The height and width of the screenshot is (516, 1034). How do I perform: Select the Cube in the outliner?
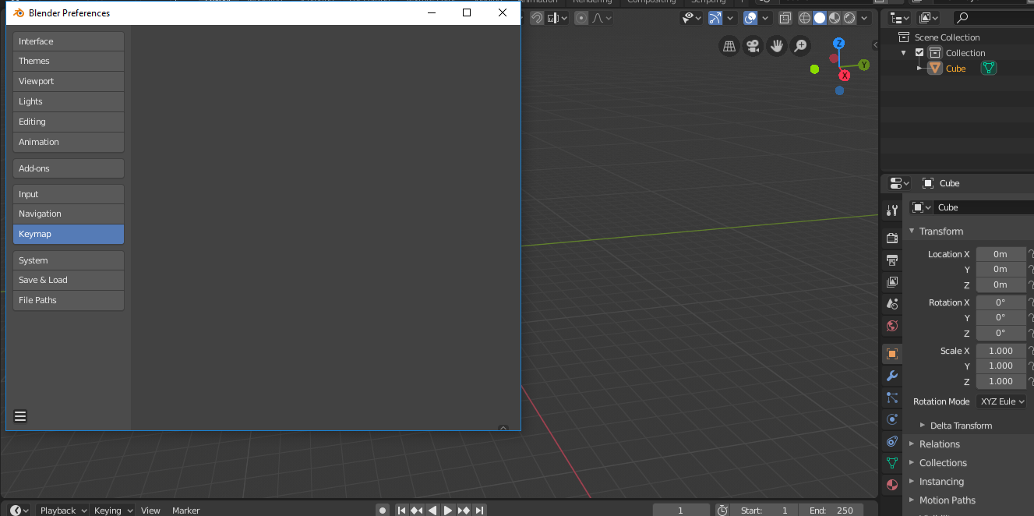click(955, 68)
